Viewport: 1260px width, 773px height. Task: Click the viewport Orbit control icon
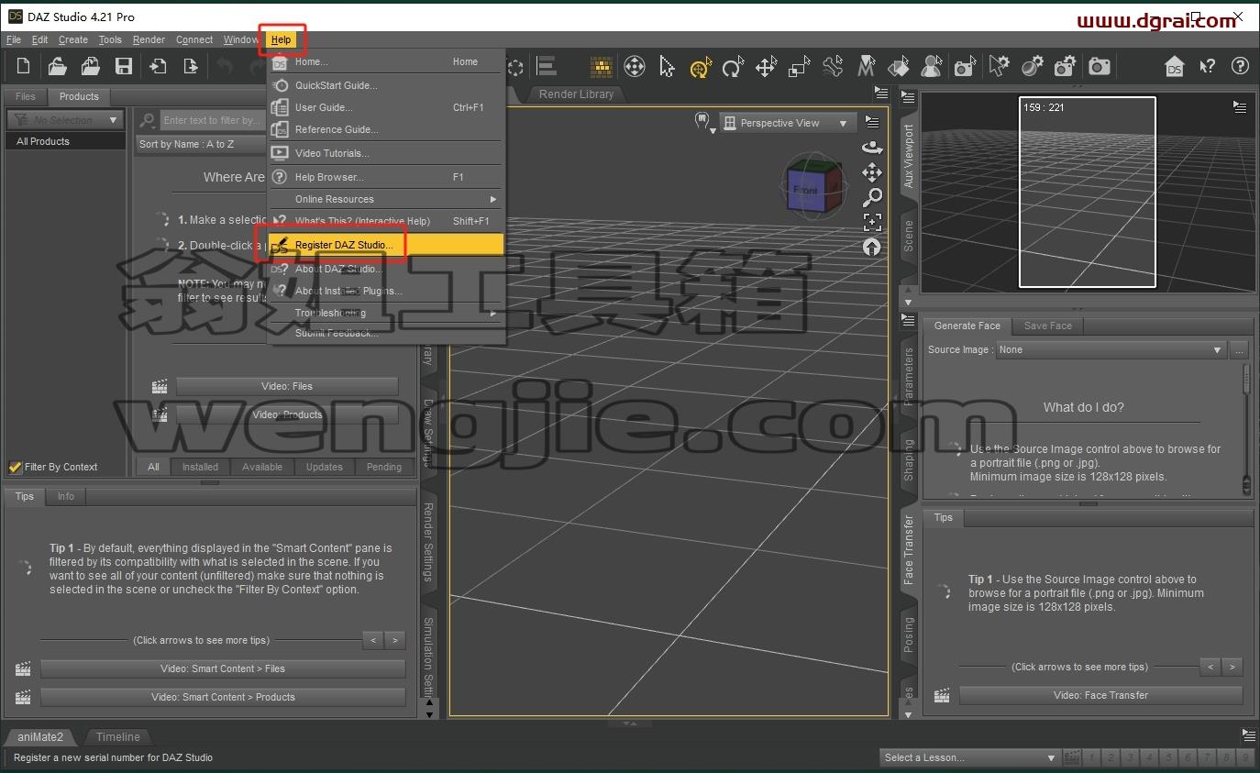coord(872,148)
